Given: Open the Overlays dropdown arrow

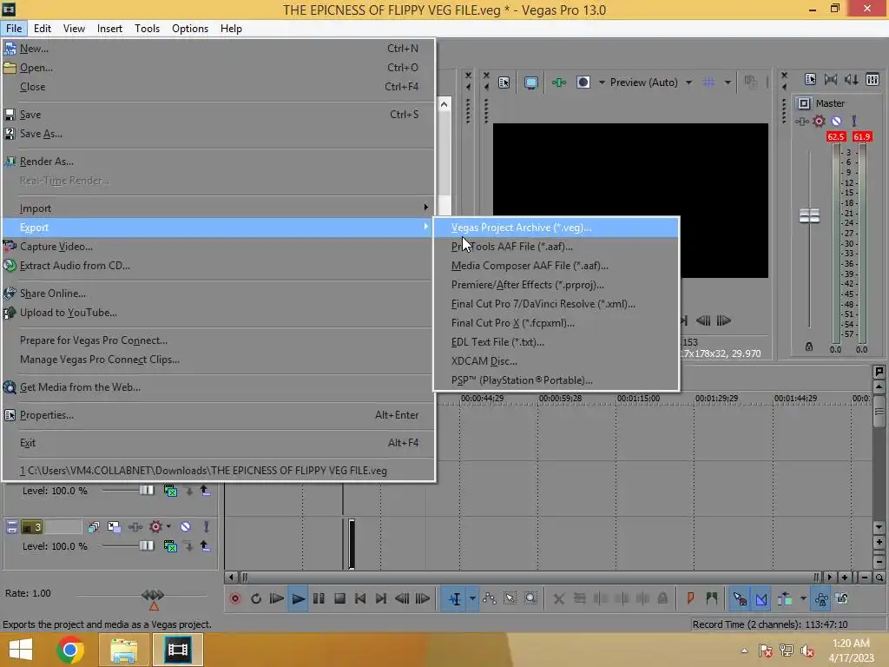Looking at the screenshot, I should 728,83.
